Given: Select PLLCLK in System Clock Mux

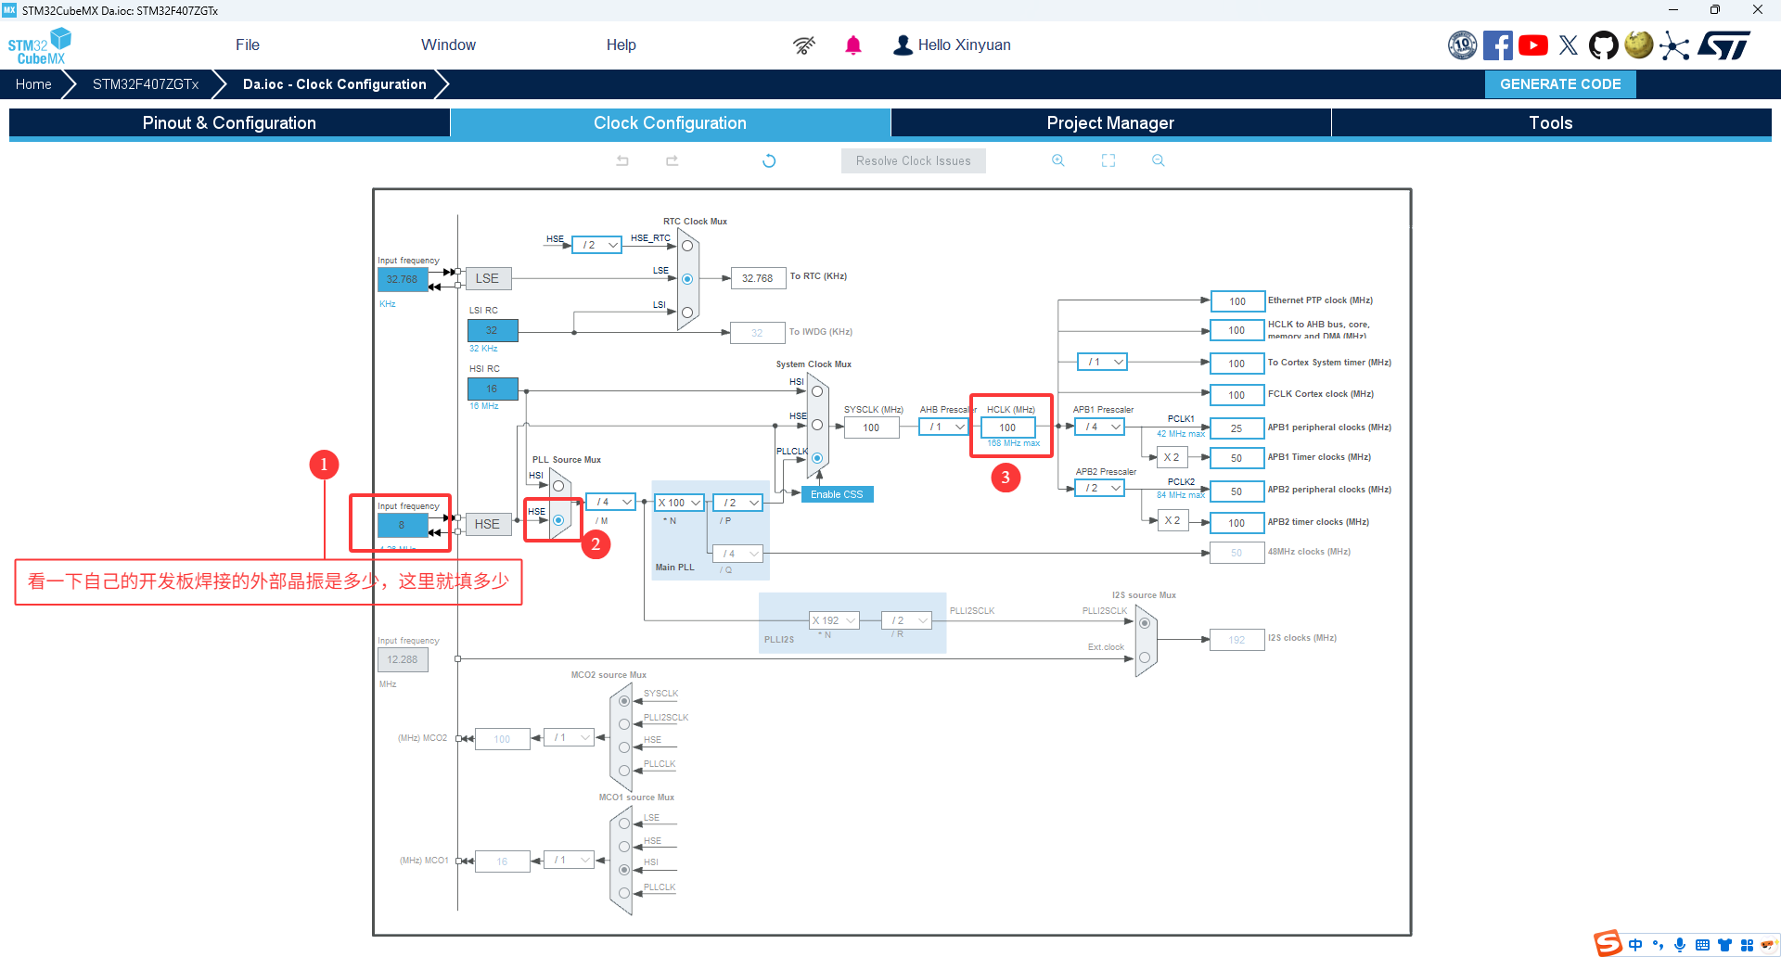Looking at the screenshot, I should click(x=817, y=458).
